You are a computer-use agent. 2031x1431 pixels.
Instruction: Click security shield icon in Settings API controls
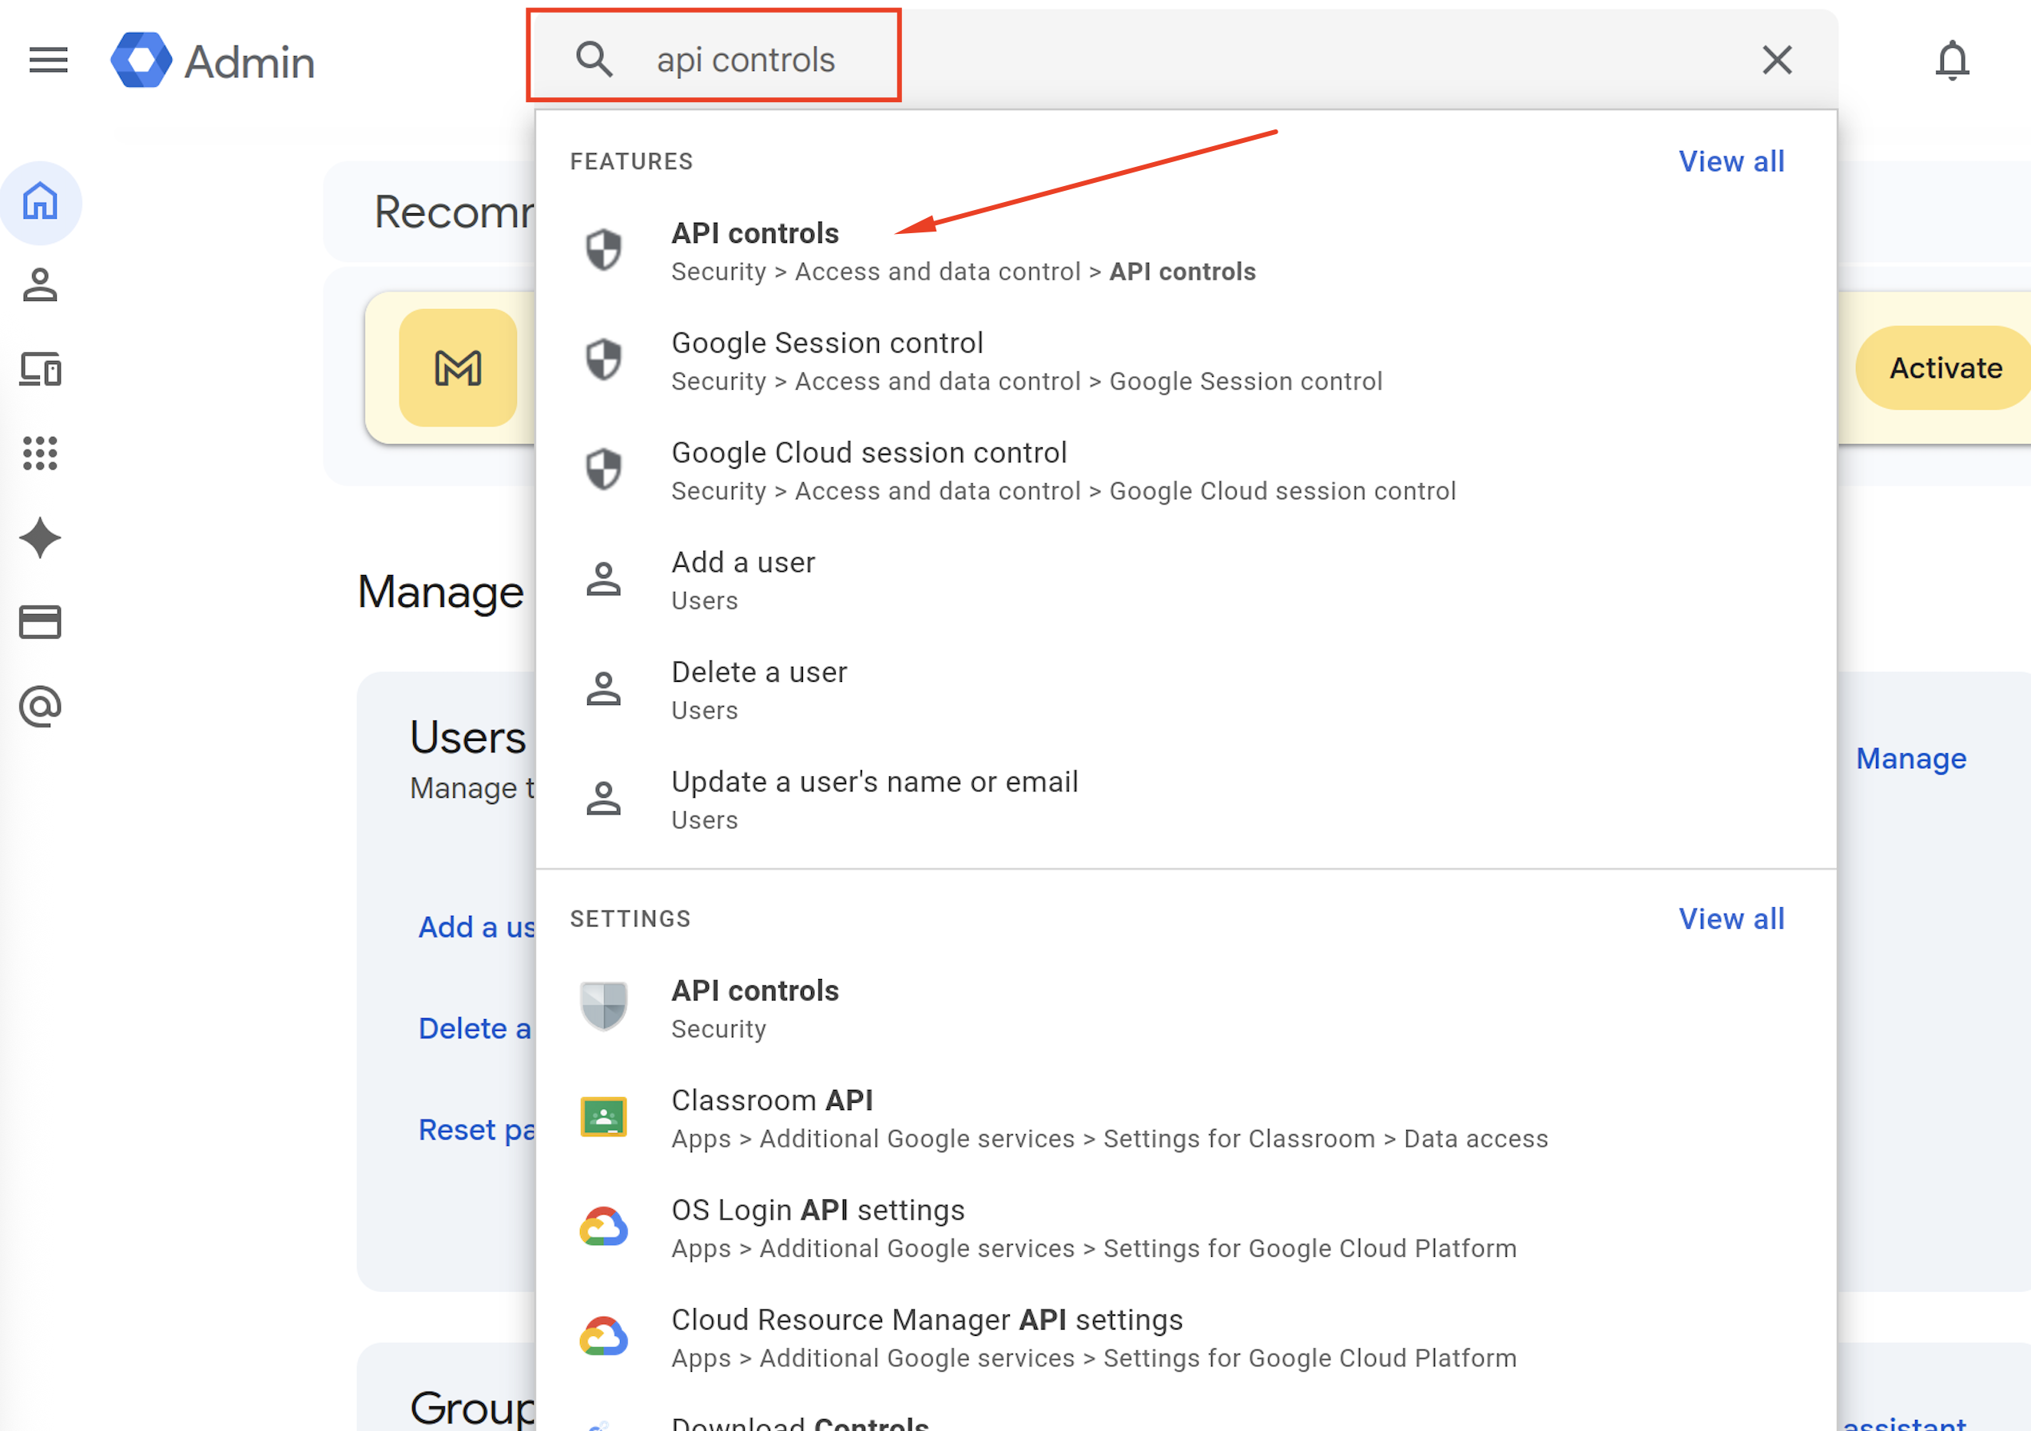pyautogui.click(x=603, y=1006)
